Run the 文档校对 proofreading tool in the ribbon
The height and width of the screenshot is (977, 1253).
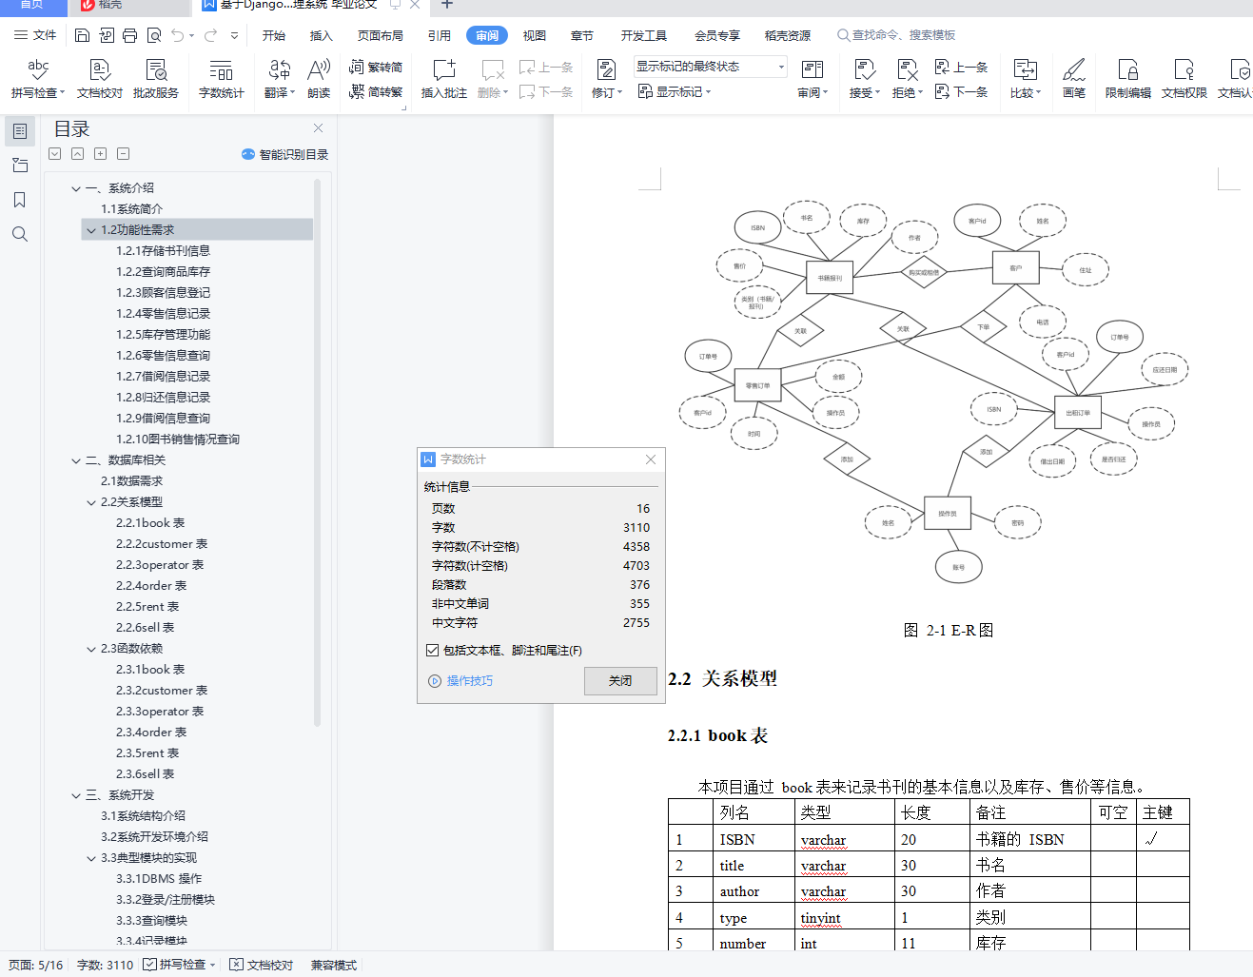tap(100, 78)
